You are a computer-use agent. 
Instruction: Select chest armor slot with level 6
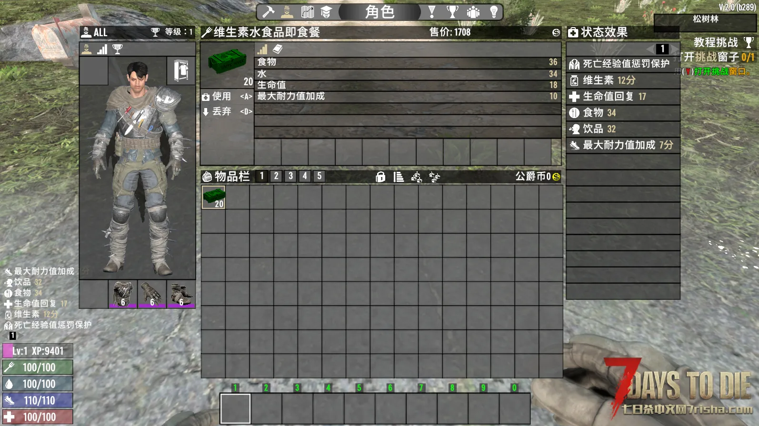(123, 294)
